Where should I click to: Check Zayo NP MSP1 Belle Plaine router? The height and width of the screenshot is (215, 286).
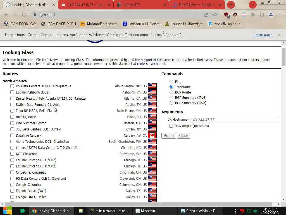click(x=12, y=111)
